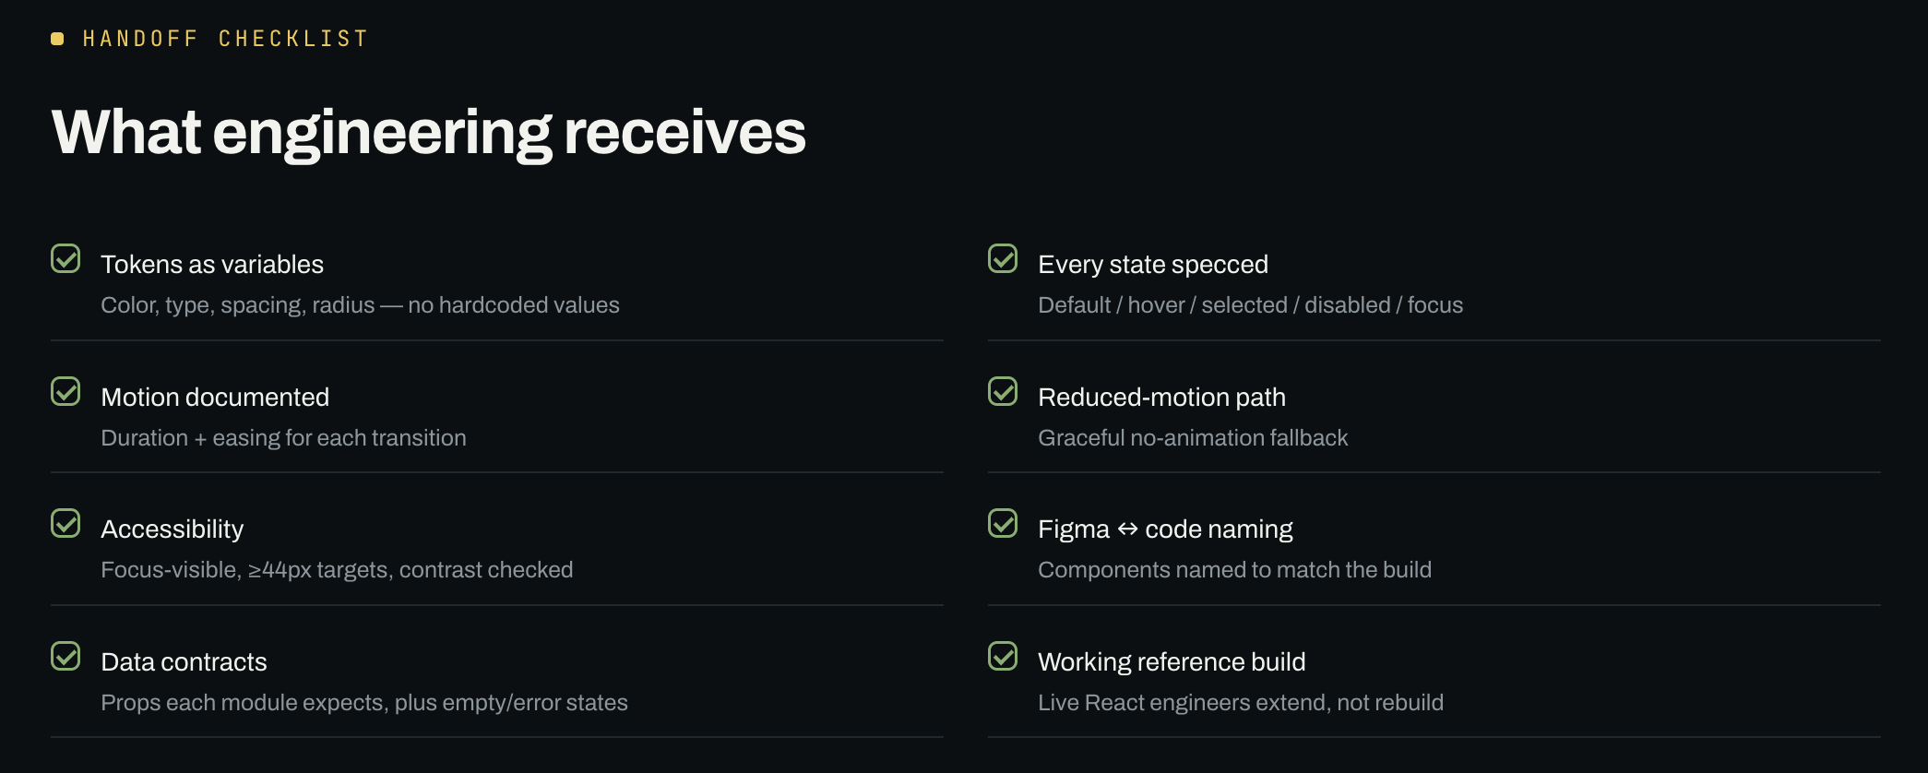Click the double arrow in Figma code naming

[x=1127, y=529]
